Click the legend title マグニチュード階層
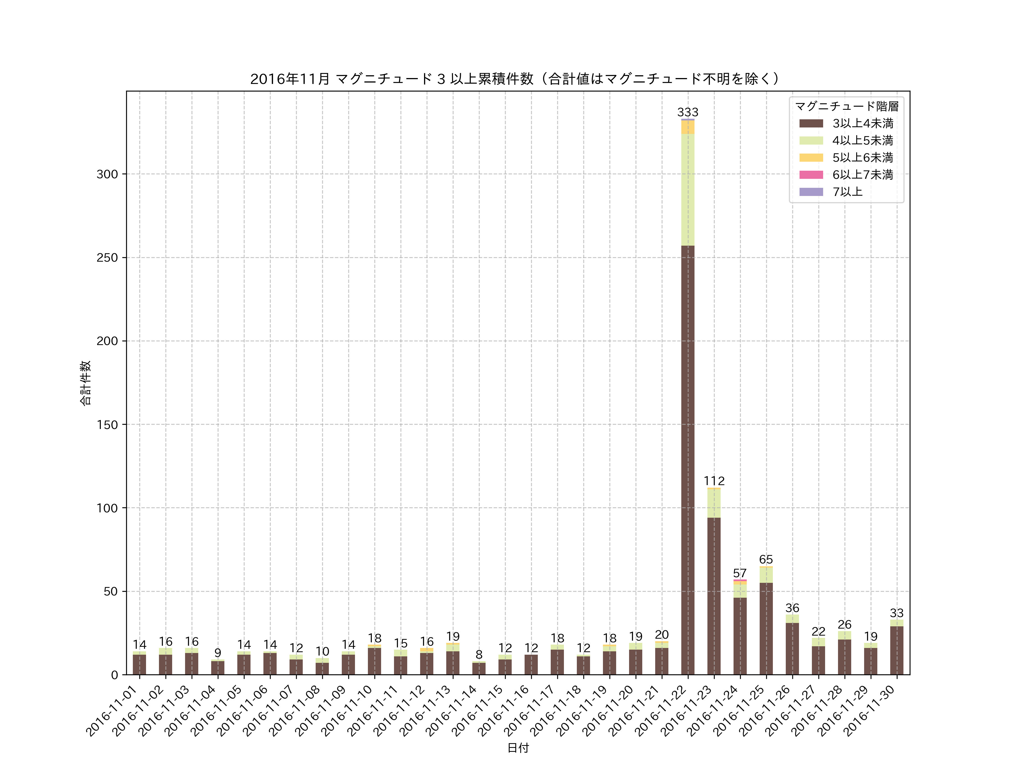The width and height of the screenshot is (1011, 758). pyautogui.click(x=846, y=106)
